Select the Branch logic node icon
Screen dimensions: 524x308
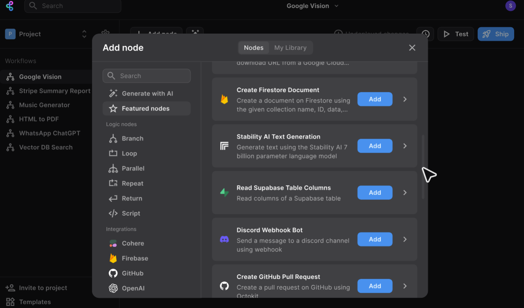tap(113, 138)
